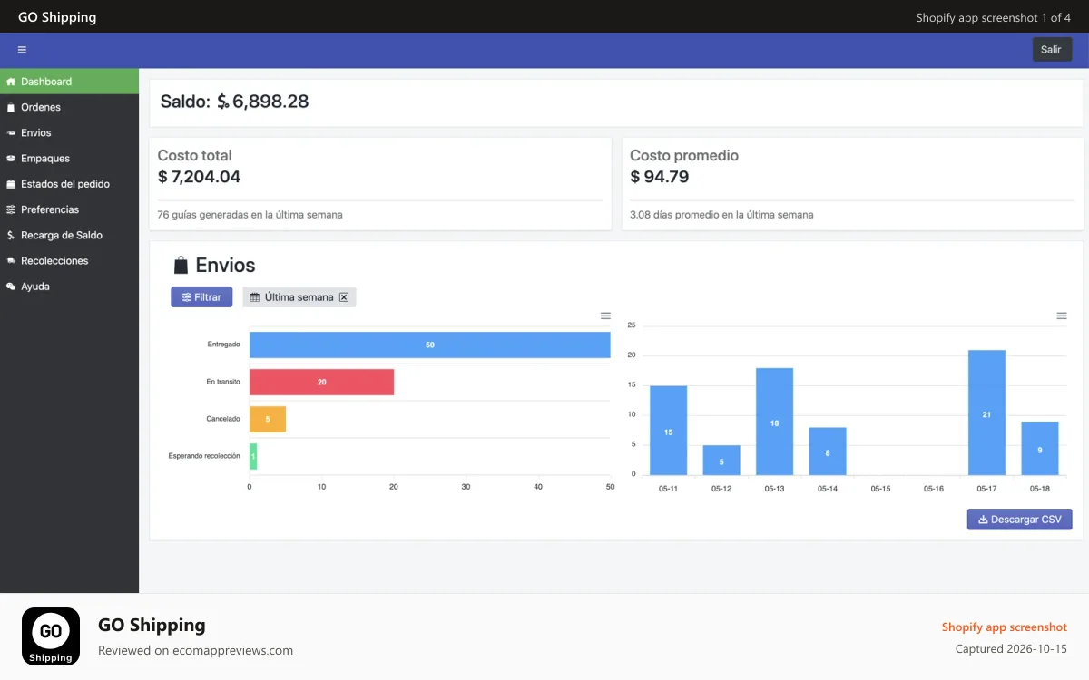Download shipments with Descargar CSV
Viewport: 1089px width, 680px height.
click(x=1020, y=520)
